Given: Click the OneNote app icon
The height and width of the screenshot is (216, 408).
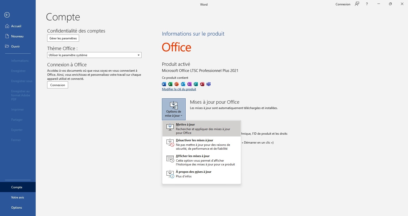Looking at the screenshot, I should point(189,84).
